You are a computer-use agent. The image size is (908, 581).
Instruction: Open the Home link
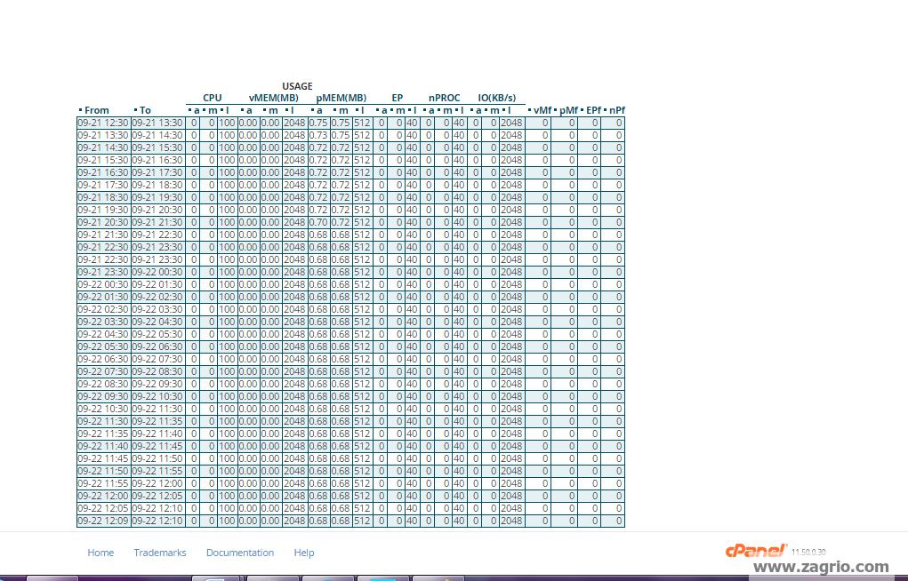[100, 552]
